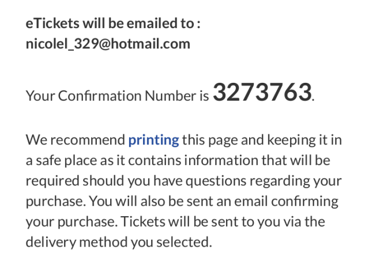
Task: Select the word "confirming" at line end
Action: (305, 202)
